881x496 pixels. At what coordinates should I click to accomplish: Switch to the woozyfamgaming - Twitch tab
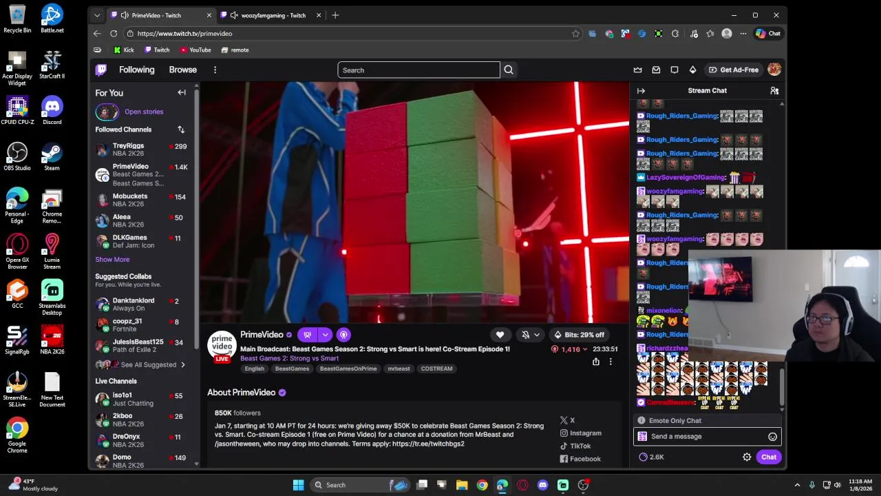click(x=270, y=15)
